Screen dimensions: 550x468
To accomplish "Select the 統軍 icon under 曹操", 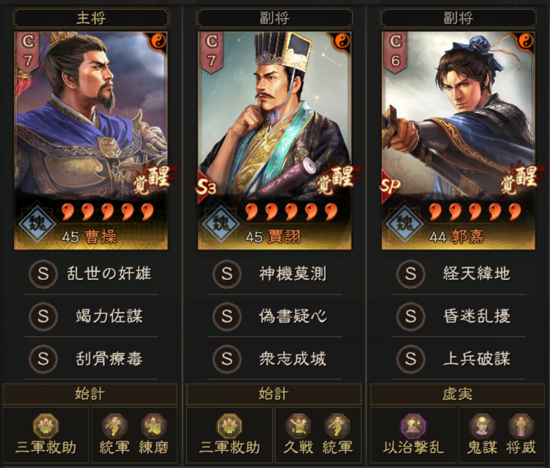I will 115,426.
